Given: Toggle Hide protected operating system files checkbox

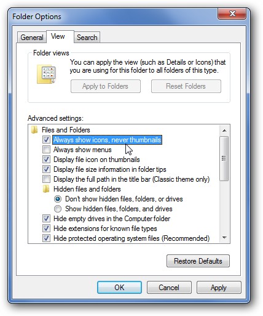Looking at the screenshot, I should coord(46,238).
